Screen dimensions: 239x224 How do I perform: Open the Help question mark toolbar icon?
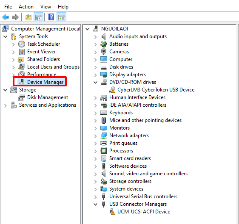[x=51, y=17]
